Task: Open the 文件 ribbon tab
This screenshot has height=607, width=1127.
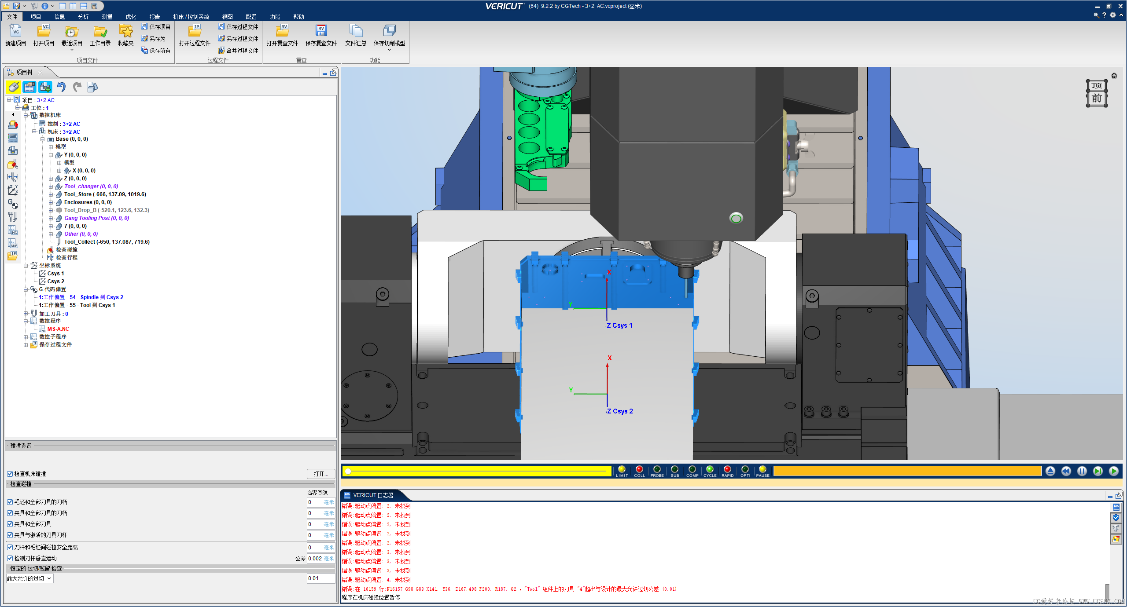Action: (x=12, y=17)
